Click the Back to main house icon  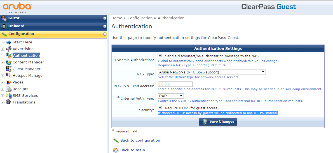(x=116, y=150)
